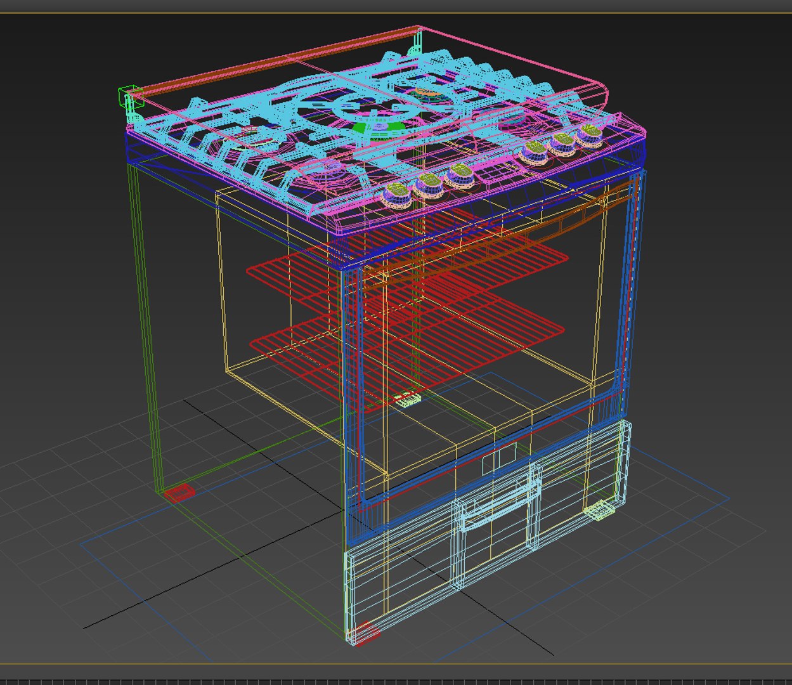Select the light-blue drawer handle
The height and width of the screenshot is (685, 792).
coord(500,504)
